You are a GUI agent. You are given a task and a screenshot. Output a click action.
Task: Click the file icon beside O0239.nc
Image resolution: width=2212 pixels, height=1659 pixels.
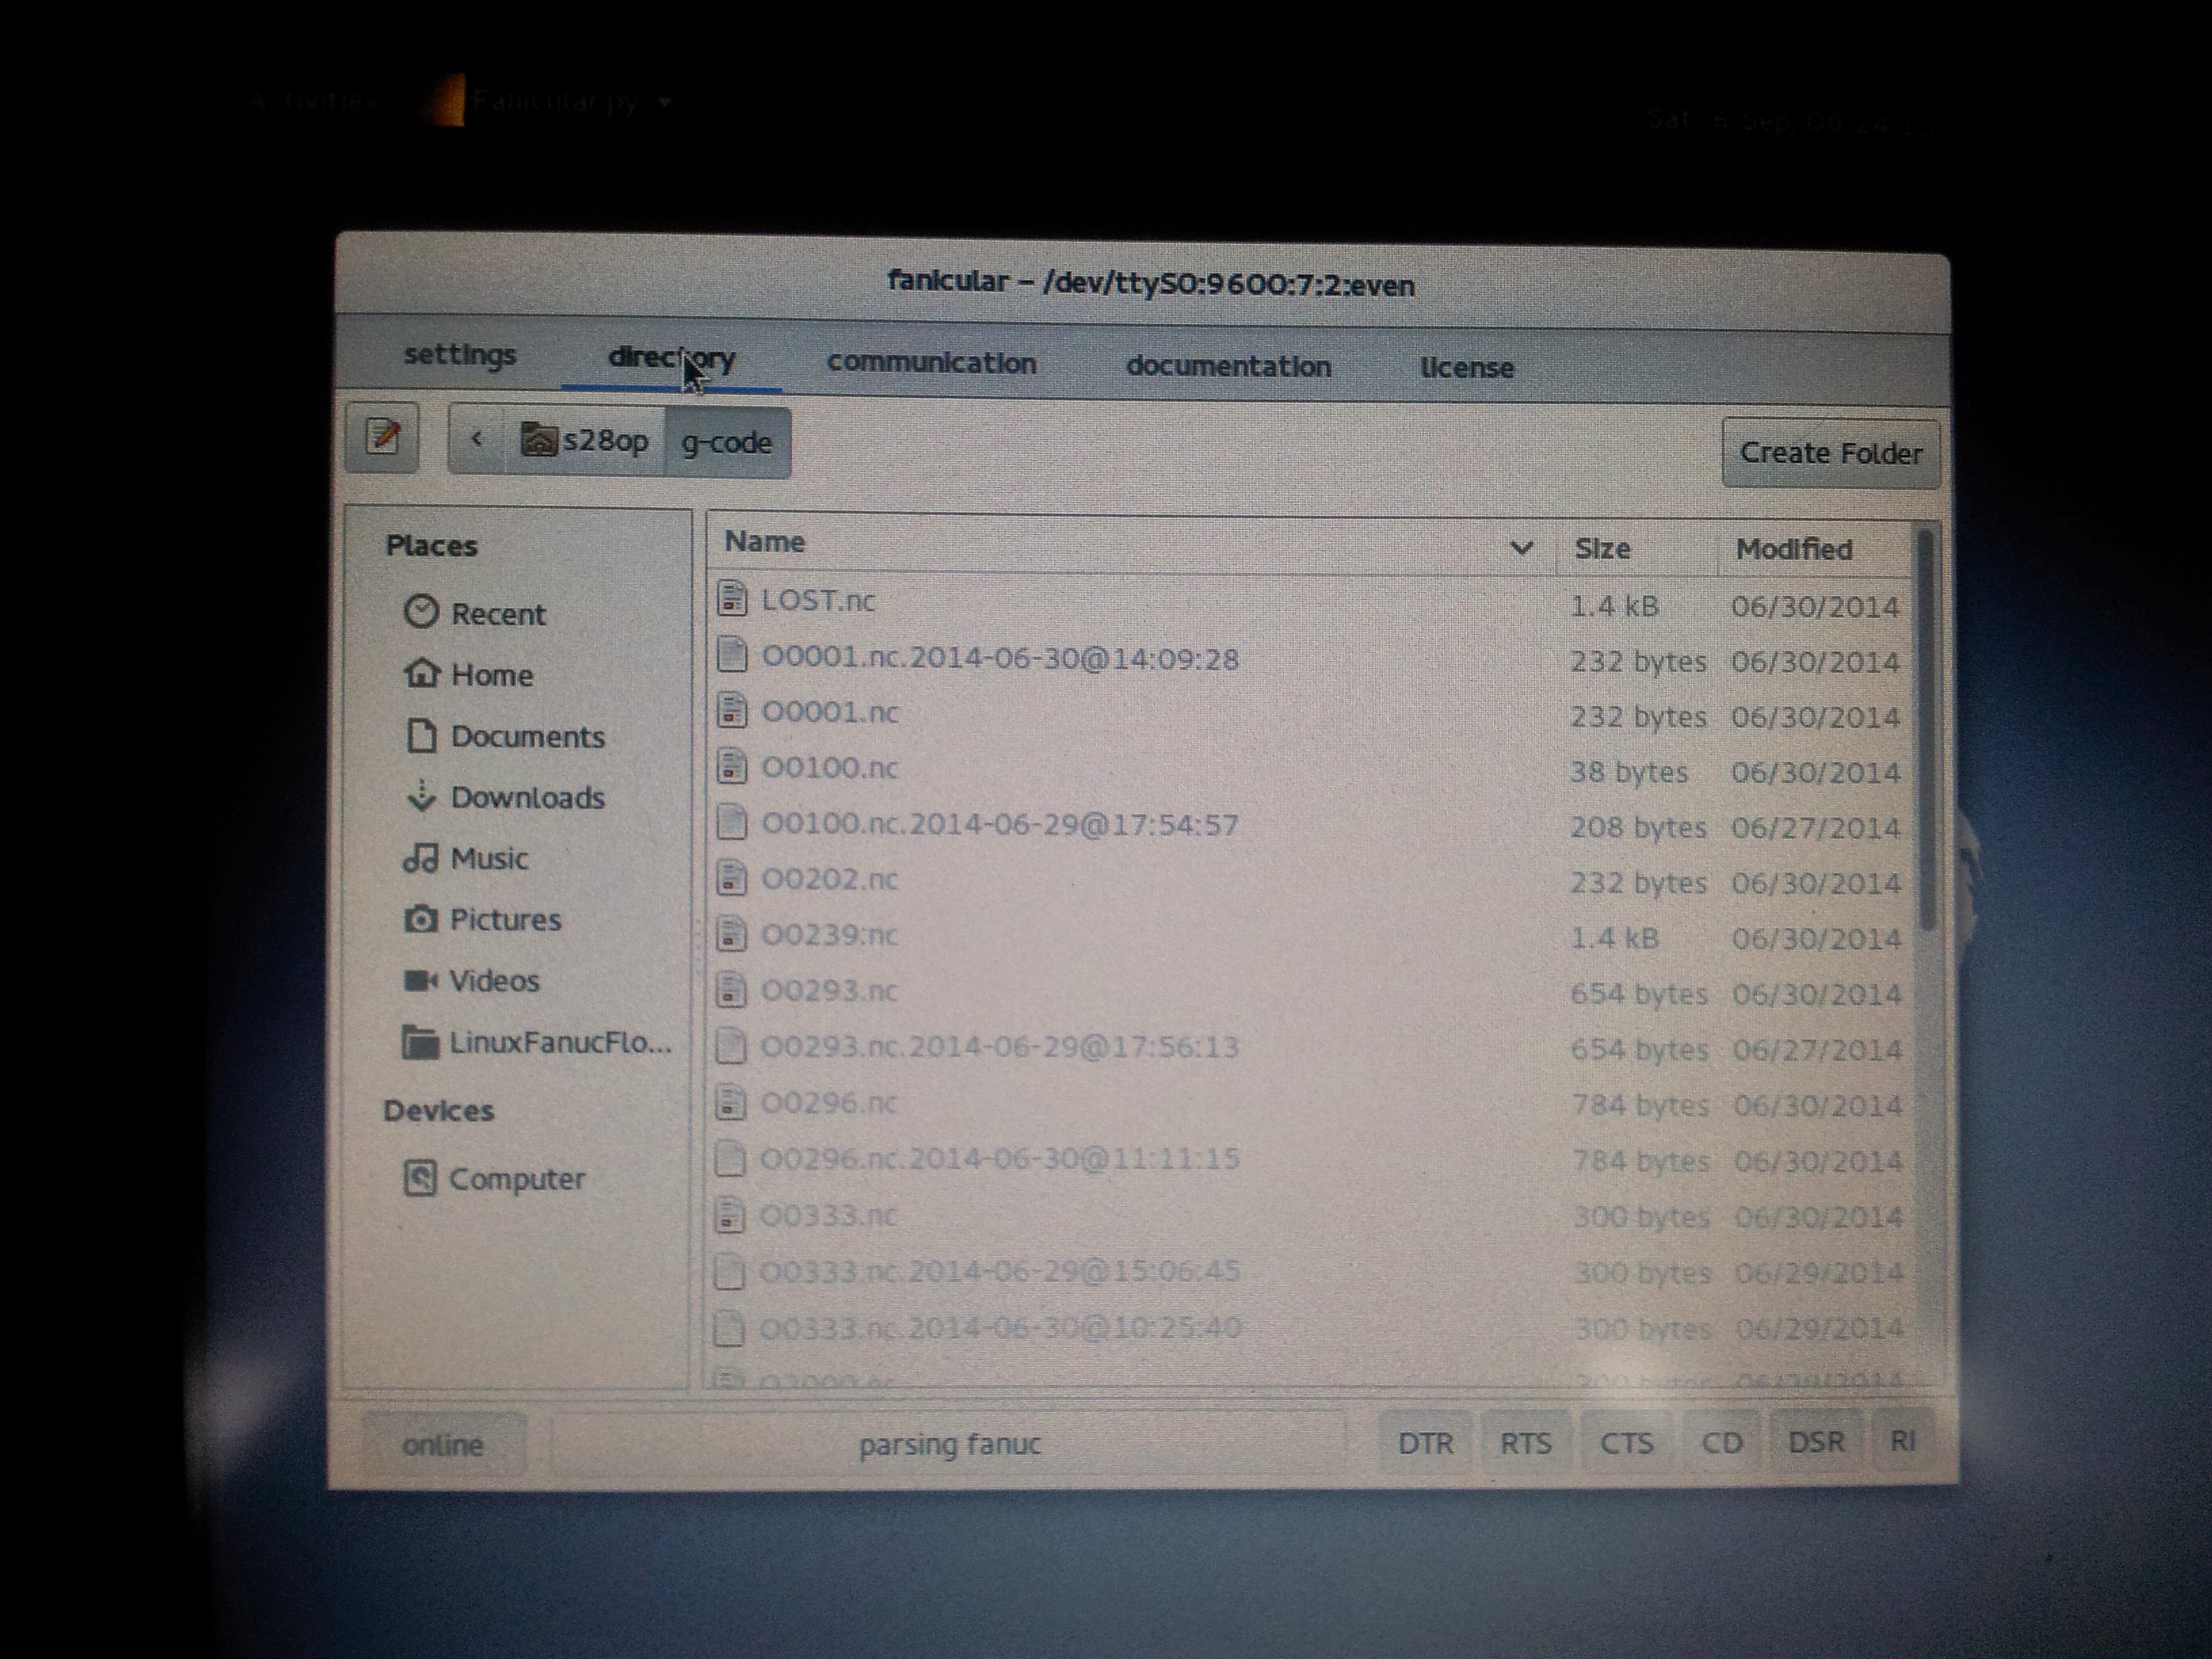click(732, 935)
